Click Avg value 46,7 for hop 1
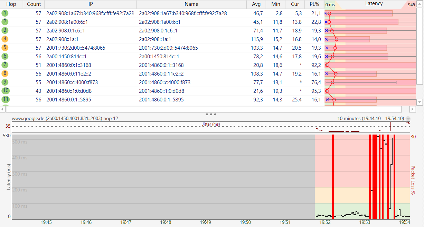Screen dimensions: 424x227 [258, 13]
